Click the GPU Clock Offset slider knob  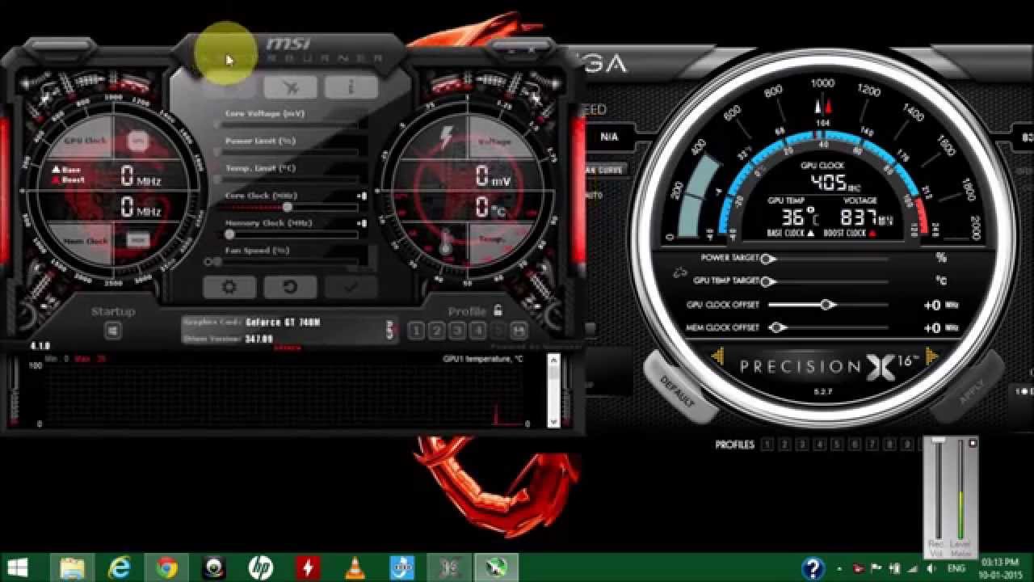coord(826,305)
